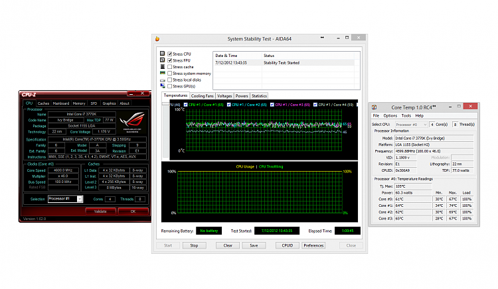Click the Frequency value field in Core Temp
Screen dimensions: 498x289
click(x=434, y=151)
